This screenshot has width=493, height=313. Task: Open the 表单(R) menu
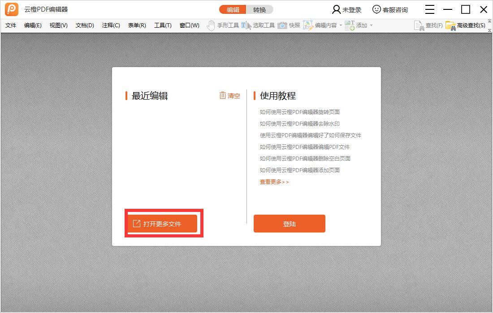[137, 25]
